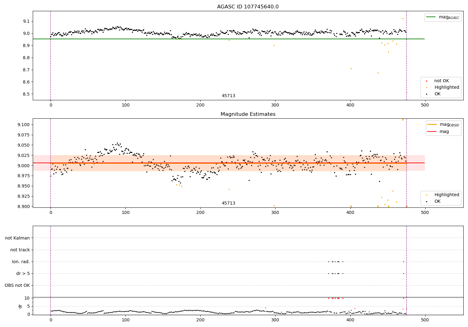Click the 'dr' axis label of bottom plot
This screenshot has width=468, height=327.
(20, 306)
